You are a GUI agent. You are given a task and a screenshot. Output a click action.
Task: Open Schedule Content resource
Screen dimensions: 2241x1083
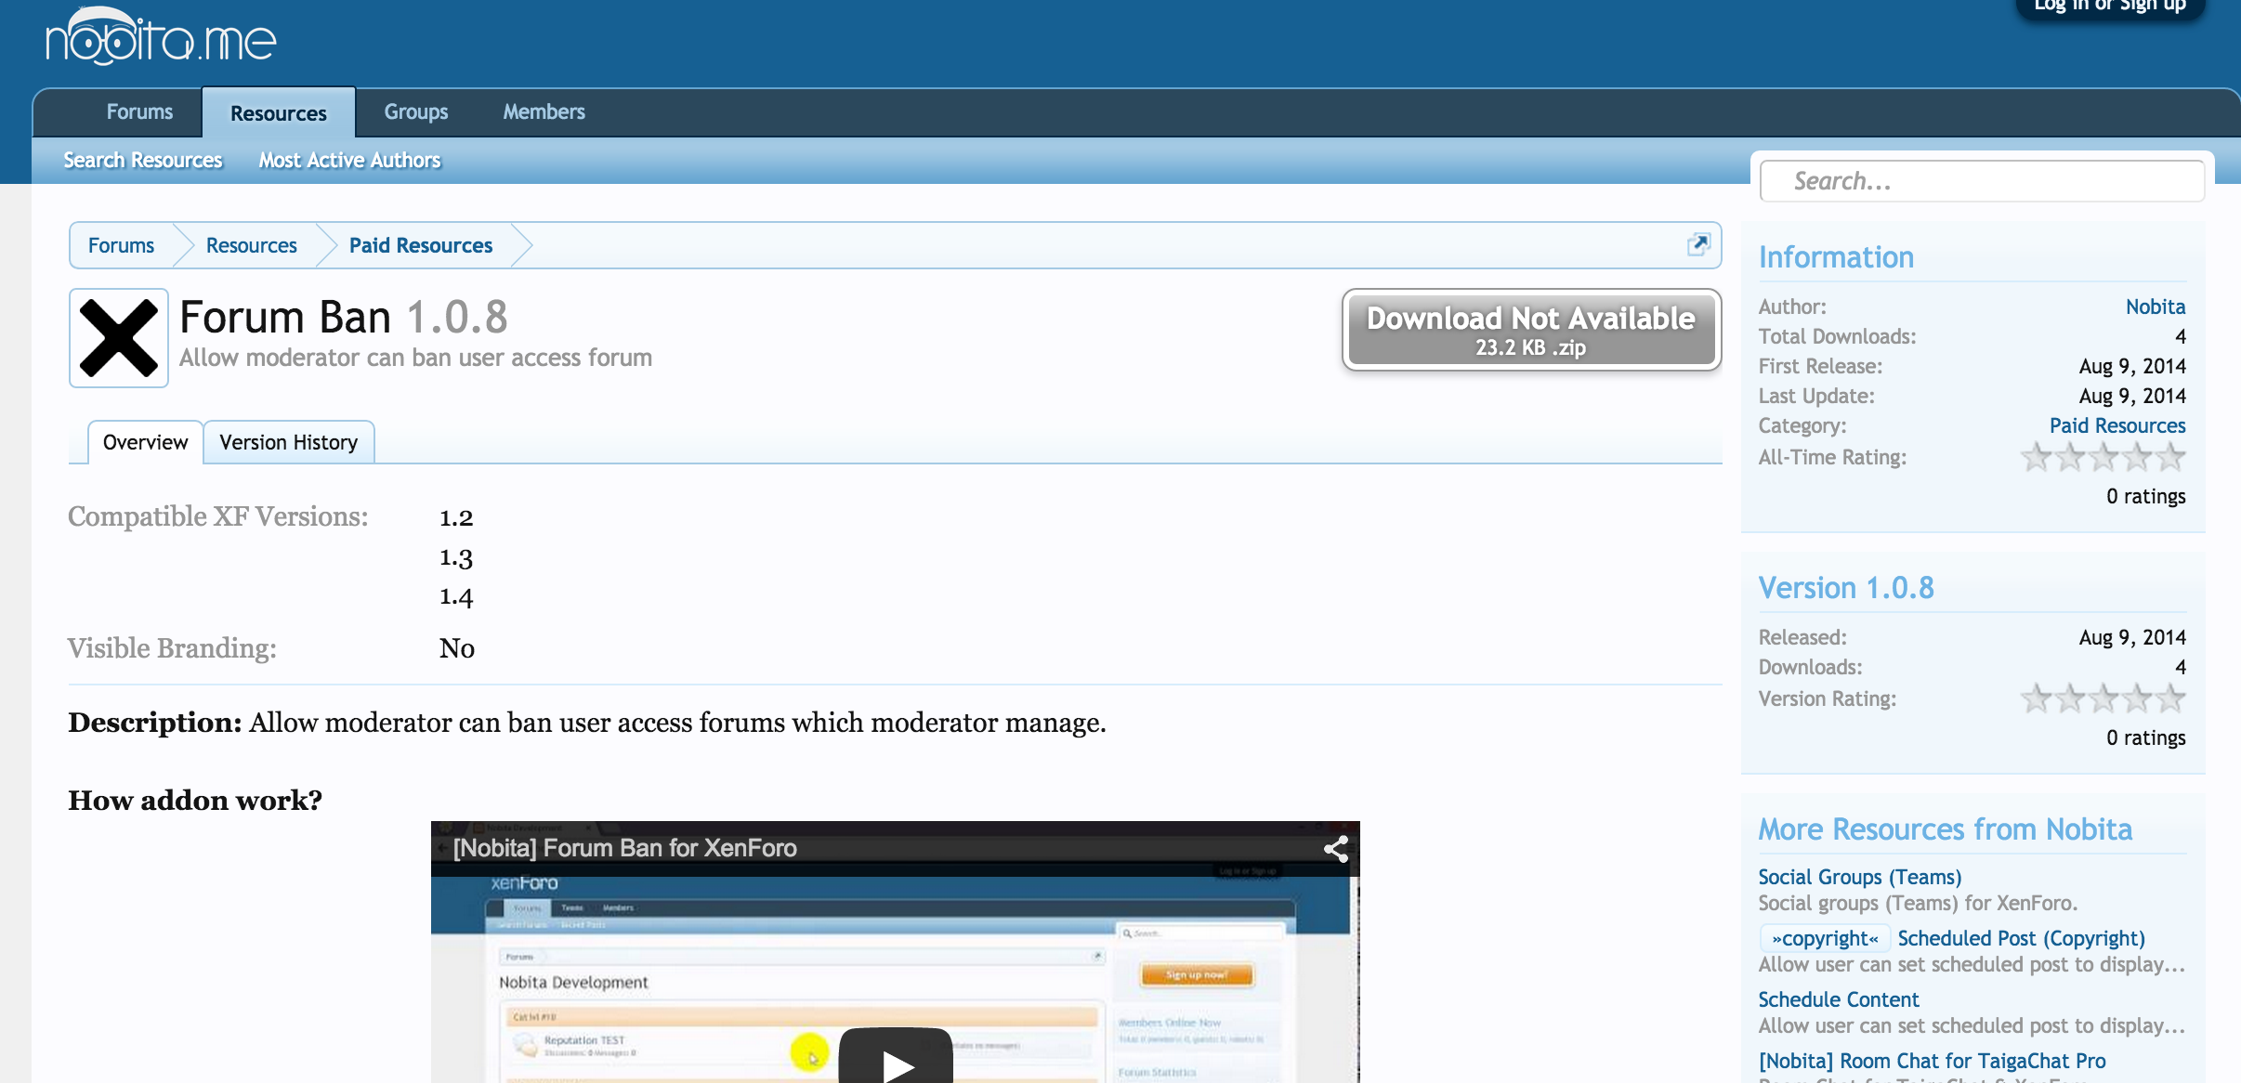[1839, 999]
